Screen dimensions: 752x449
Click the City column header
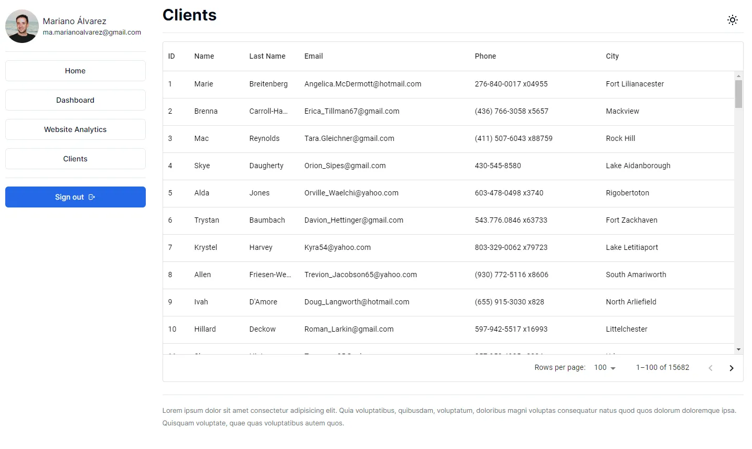click(x=612, y=56)
